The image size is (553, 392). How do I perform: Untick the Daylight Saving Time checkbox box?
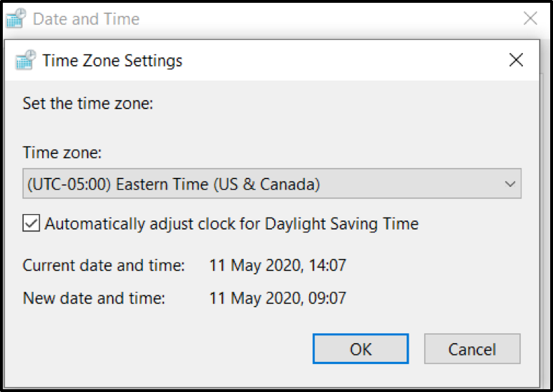click(x=32, y=224)
